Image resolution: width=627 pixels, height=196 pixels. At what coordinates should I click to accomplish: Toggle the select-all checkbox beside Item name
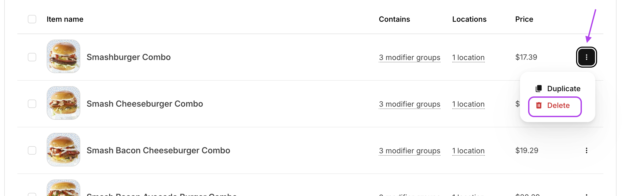click(32, 19)
